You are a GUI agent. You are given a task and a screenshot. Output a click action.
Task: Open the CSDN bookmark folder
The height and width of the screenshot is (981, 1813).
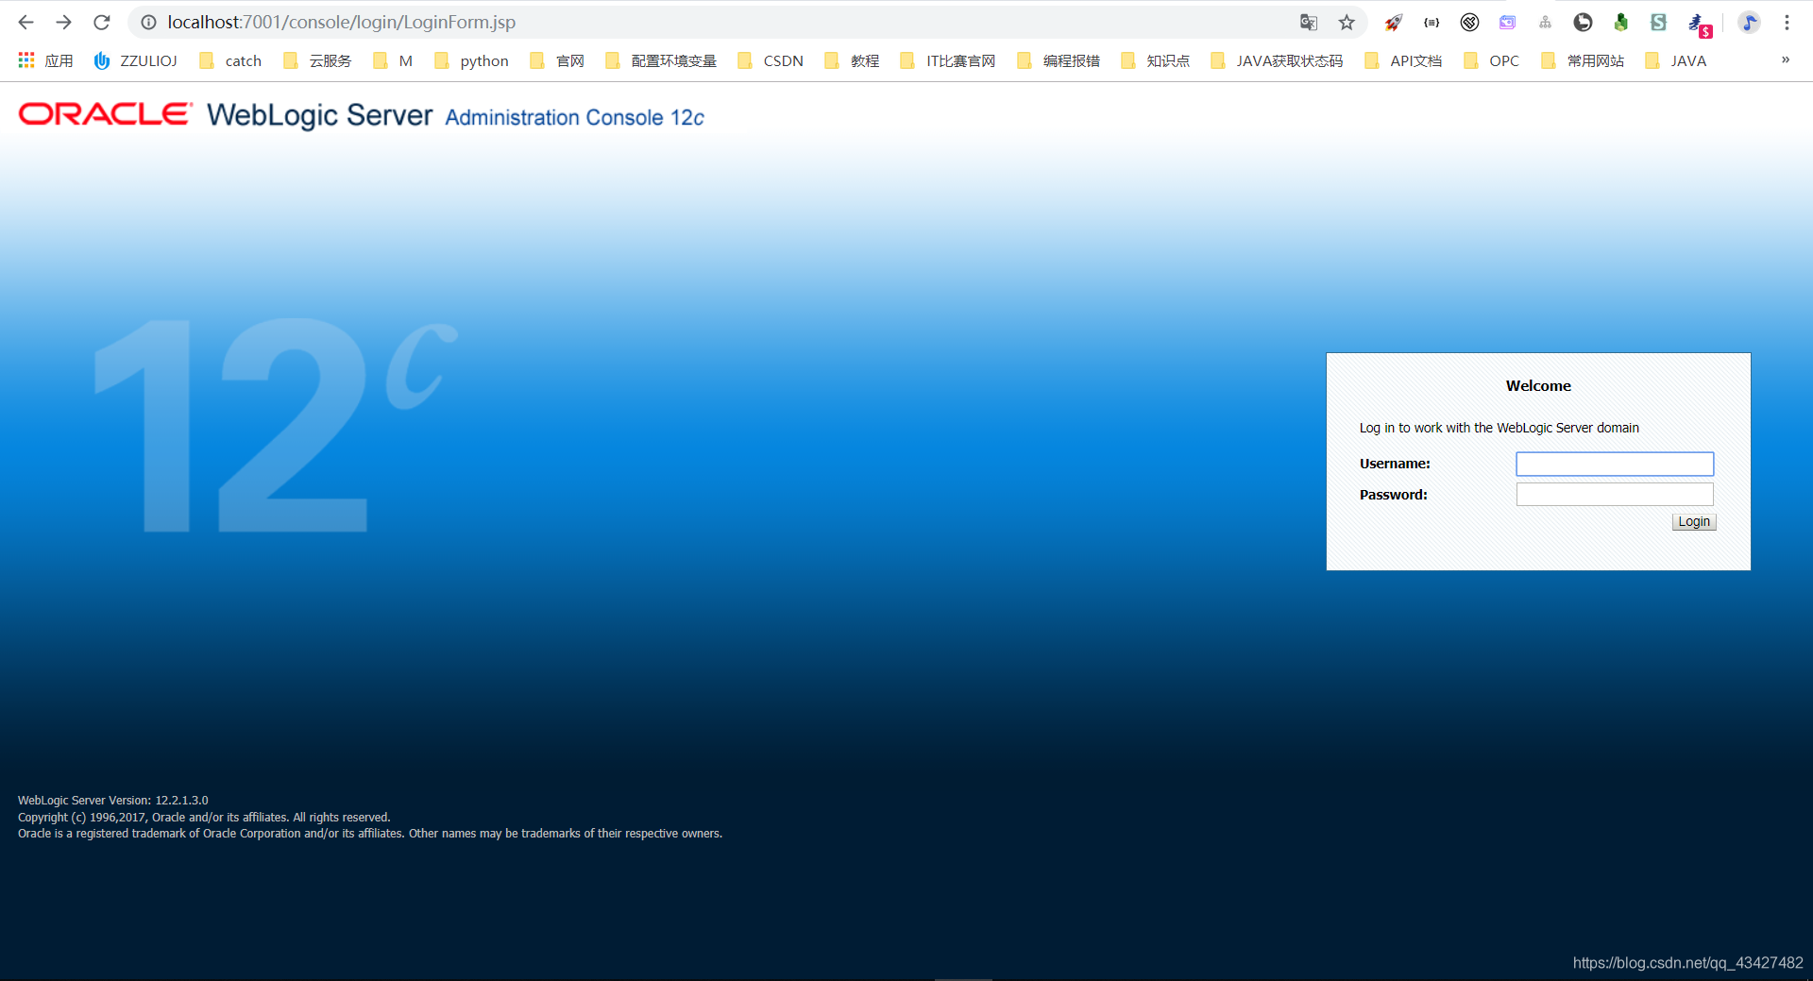[x=771, y=60]
